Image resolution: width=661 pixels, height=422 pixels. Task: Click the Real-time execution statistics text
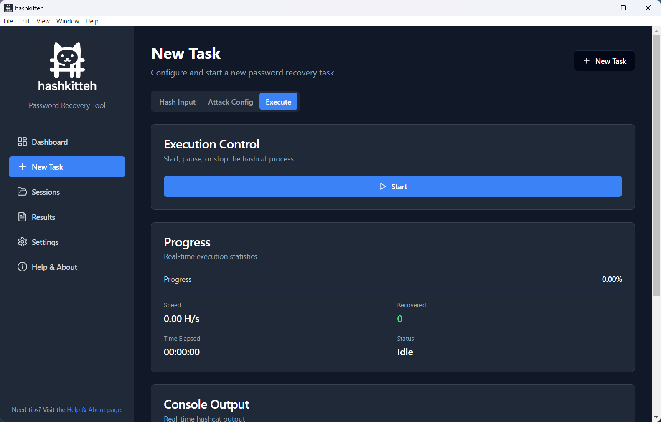click(x=211, y=256)
